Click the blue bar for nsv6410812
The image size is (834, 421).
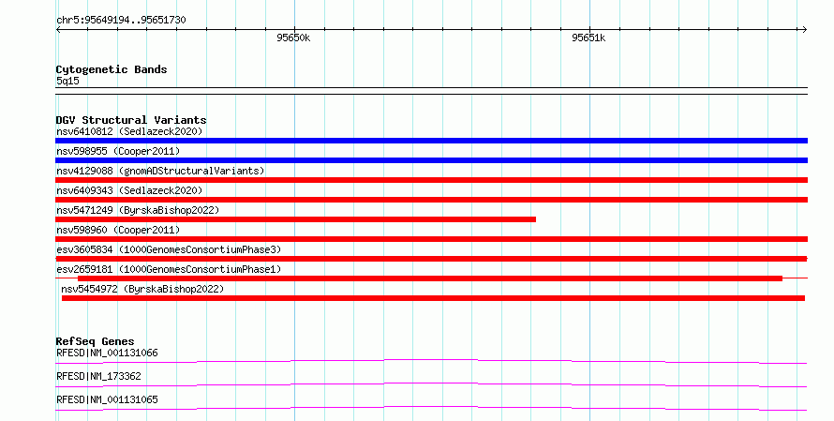(x=431, y=141)
